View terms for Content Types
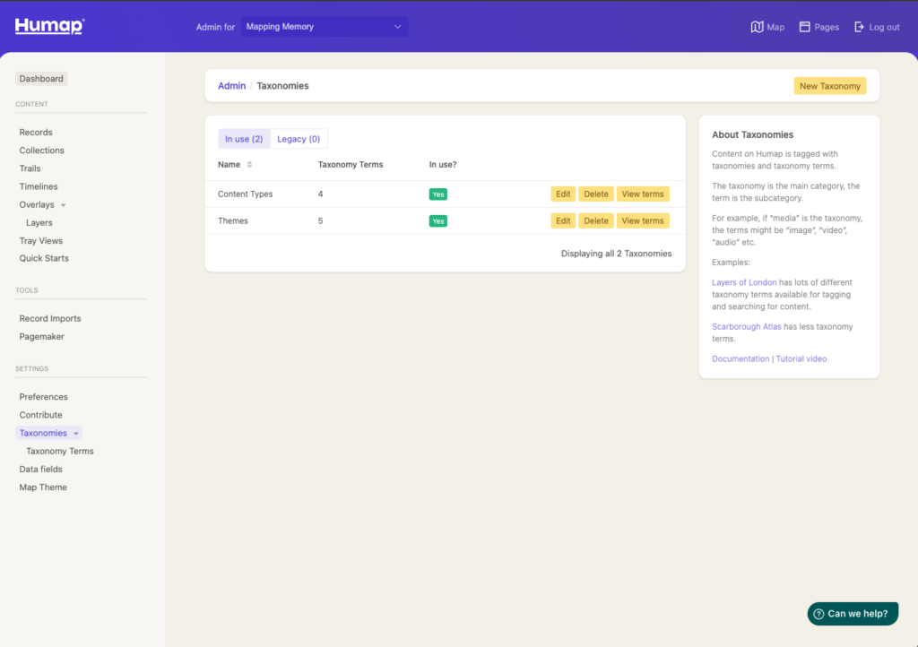The width and height of the screenshot is (918, 647). click(x=642, y=194)
